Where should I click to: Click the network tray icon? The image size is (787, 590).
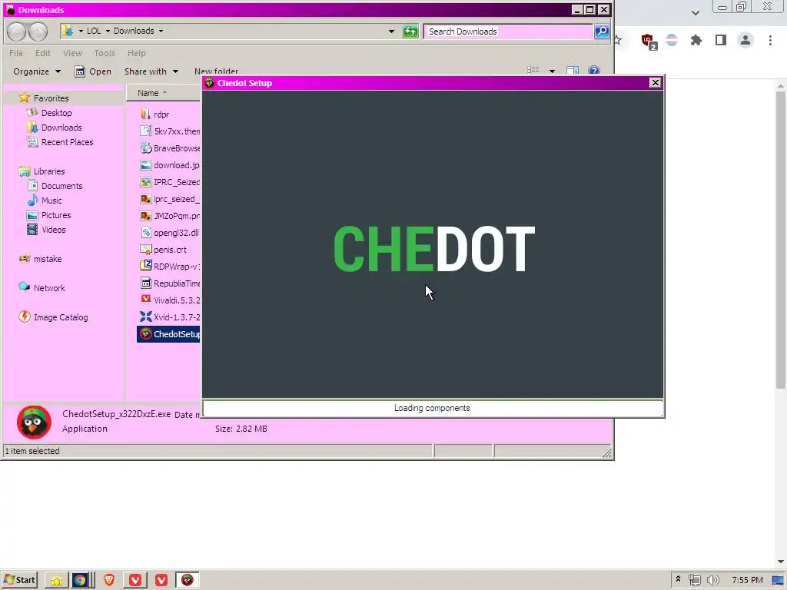pyautogui.click(x=695, y=580)
